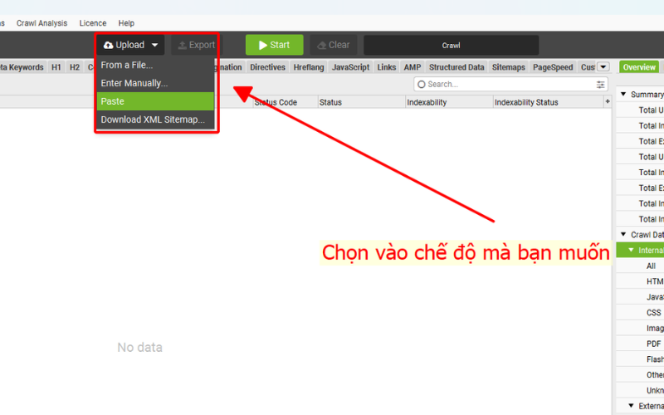Click the plus icon to add column
664x415 pixels.
(608, 102)
